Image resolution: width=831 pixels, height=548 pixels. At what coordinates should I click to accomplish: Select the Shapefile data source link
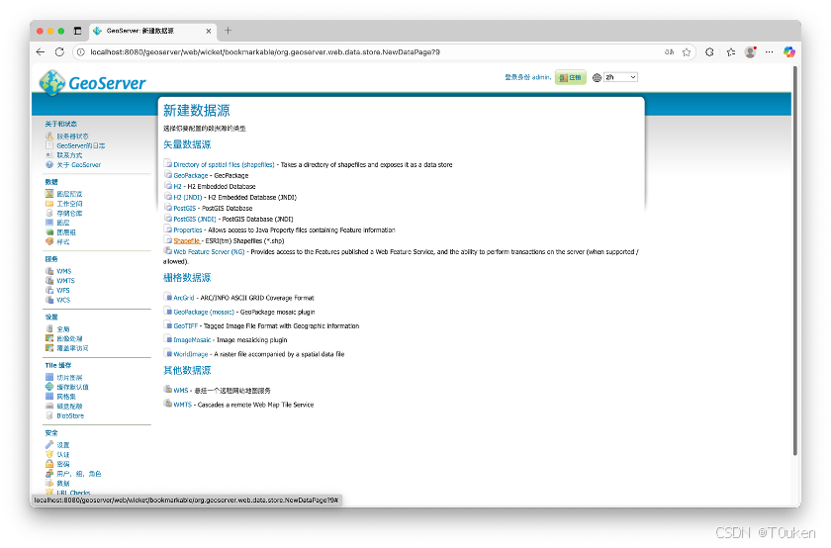point(187,240)
